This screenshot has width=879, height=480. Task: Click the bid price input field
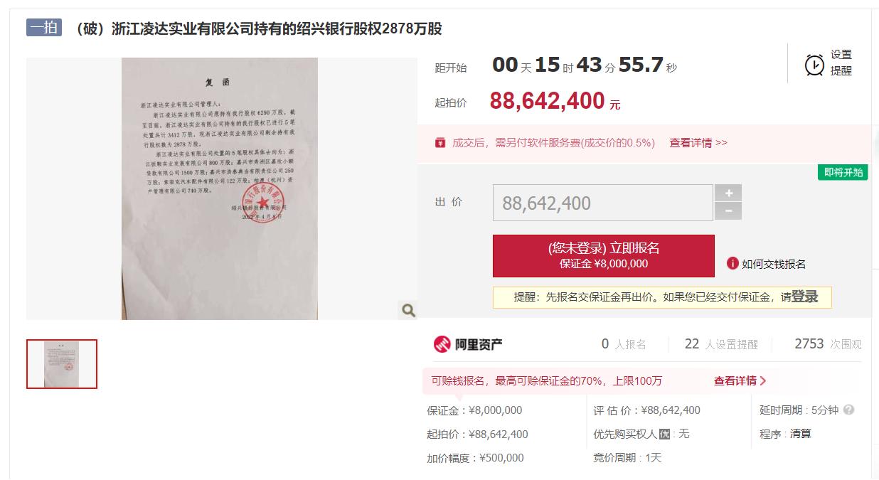603,203
